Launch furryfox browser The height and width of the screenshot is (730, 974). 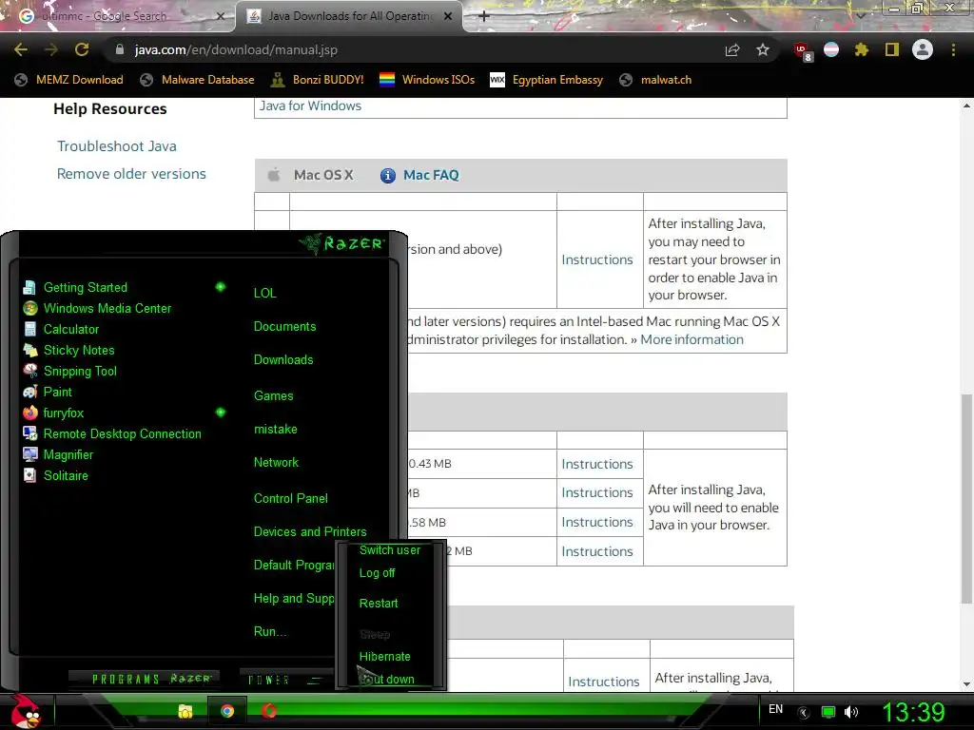[63, 413]
